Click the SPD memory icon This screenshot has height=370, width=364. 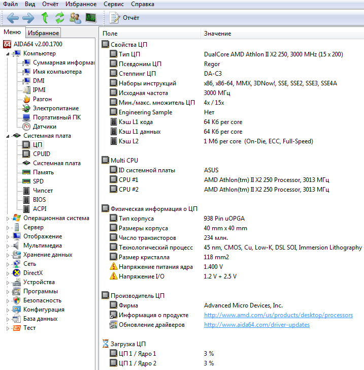click(x=26, y=181)
